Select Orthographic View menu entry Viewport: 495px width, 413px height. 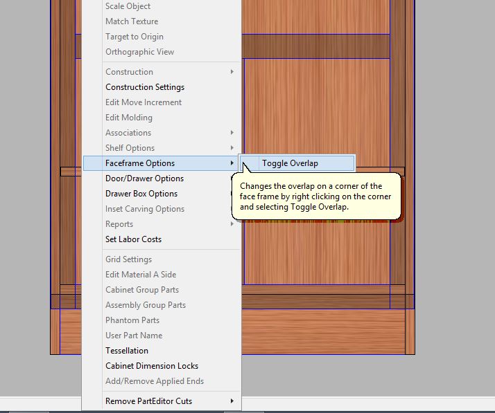coord(139,52)
